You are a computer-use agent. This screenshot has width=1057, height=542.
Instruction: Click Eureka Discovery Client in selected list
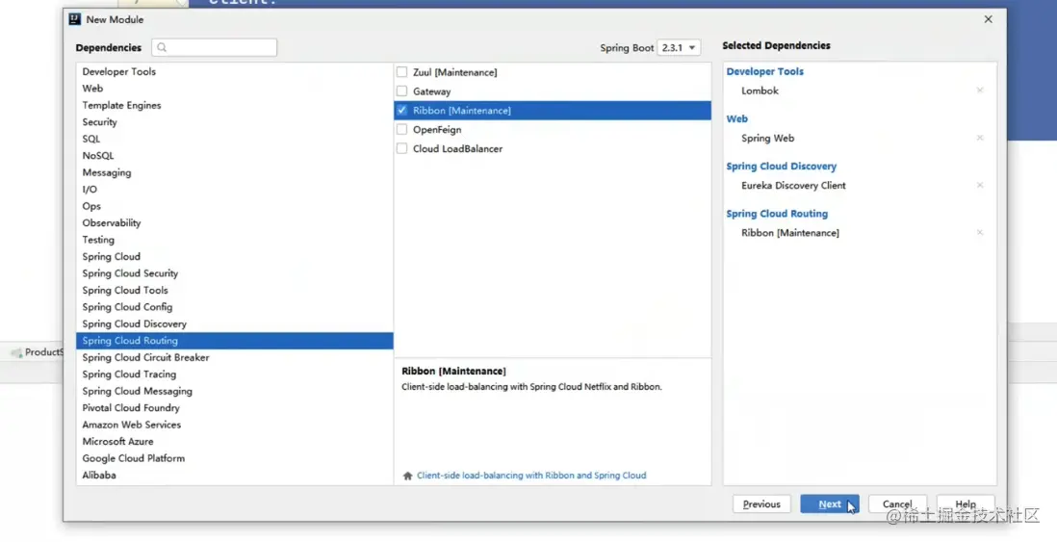click(793, 186)
